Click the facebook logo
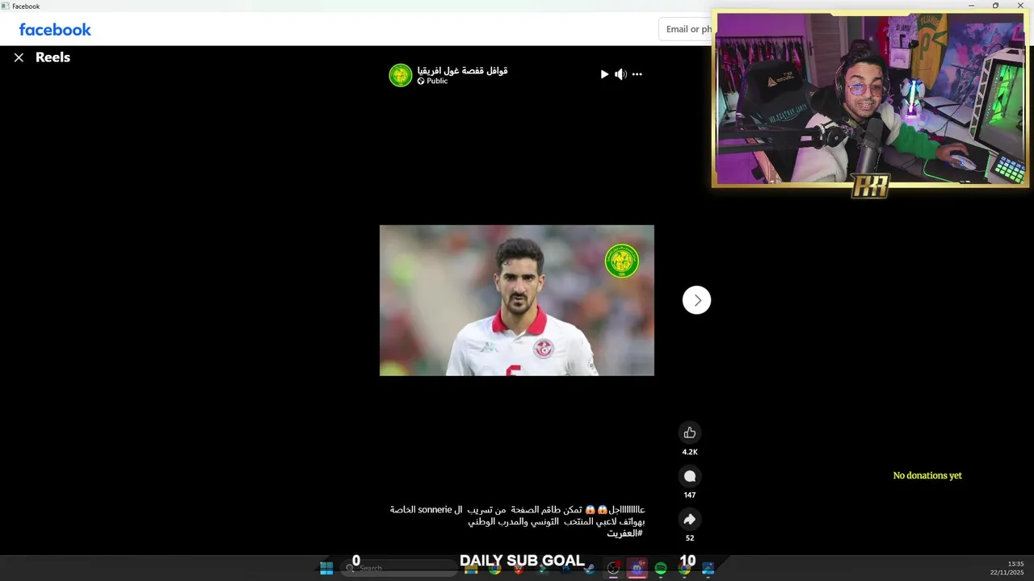This screenshot has height=581, width=1034. (55, 30)
